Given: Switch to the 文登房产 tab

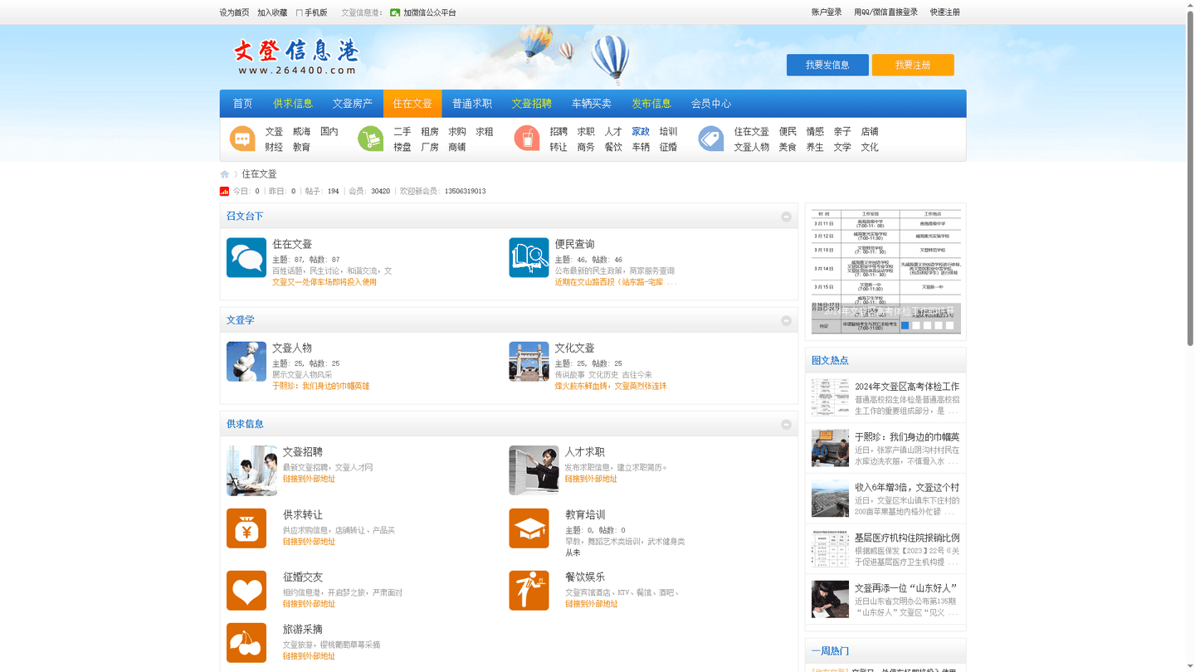Looking at the screenshot, I should [x=353, y=104].
